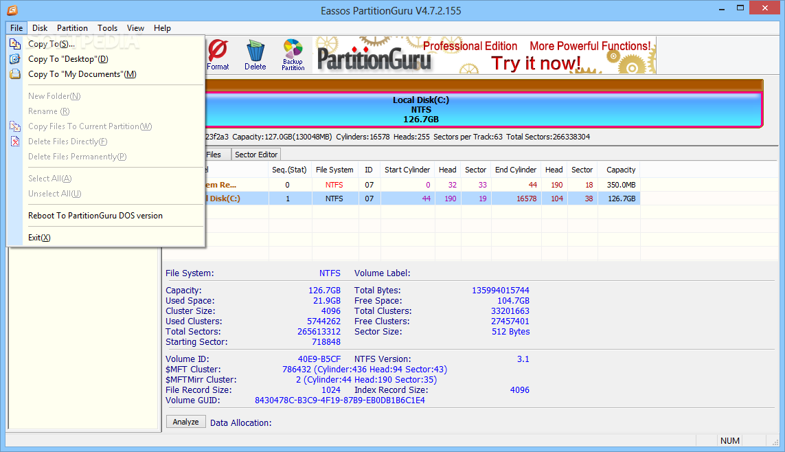Click the Format toolbar icon
785x452 pixels.
click(218, 55)
